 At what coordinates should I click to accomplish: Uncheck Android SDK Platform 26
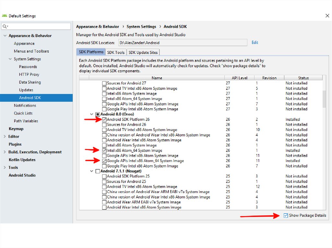click(x=104, y=120)
